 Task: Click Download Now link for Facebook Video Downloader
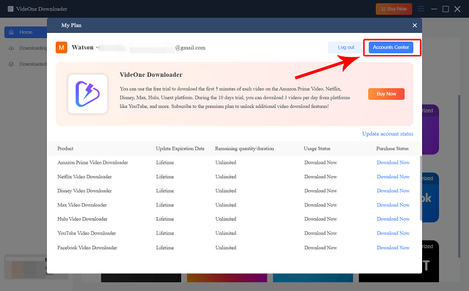(x=393, y=248)
